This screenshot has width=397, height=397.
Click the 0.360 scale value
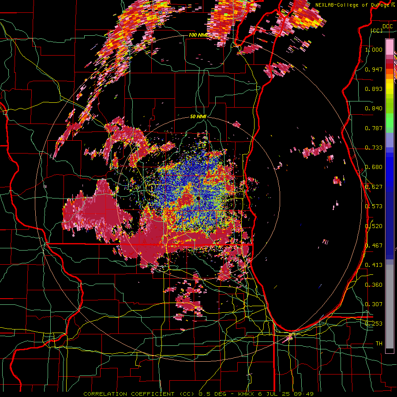coord(374,285)
